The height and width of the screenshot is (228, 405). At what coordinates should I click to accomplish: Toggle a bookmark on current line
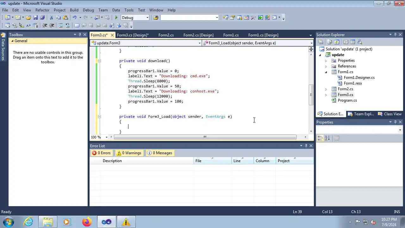point(77,25)
